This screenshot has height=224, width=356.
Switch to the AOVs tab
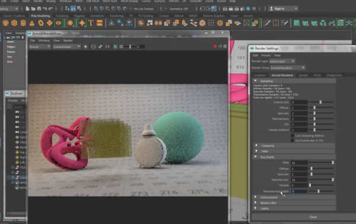[317, 75]
